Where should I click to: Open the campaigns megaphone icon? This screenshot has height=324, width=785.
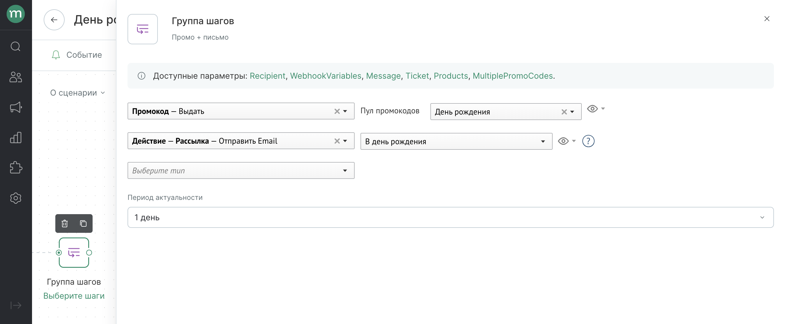[x=15, y=107]
